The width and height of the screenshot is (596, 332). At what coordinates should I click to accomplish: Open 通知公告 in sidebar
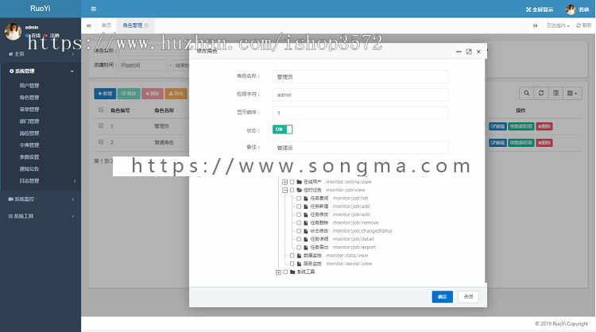point(29,168)
